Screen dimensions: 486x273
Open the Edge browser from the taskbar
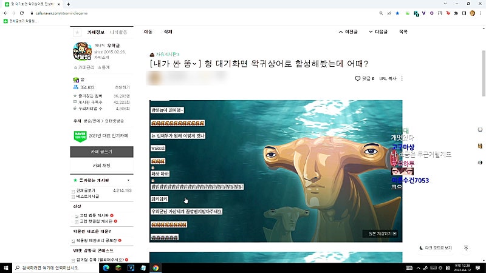[106, 268]
